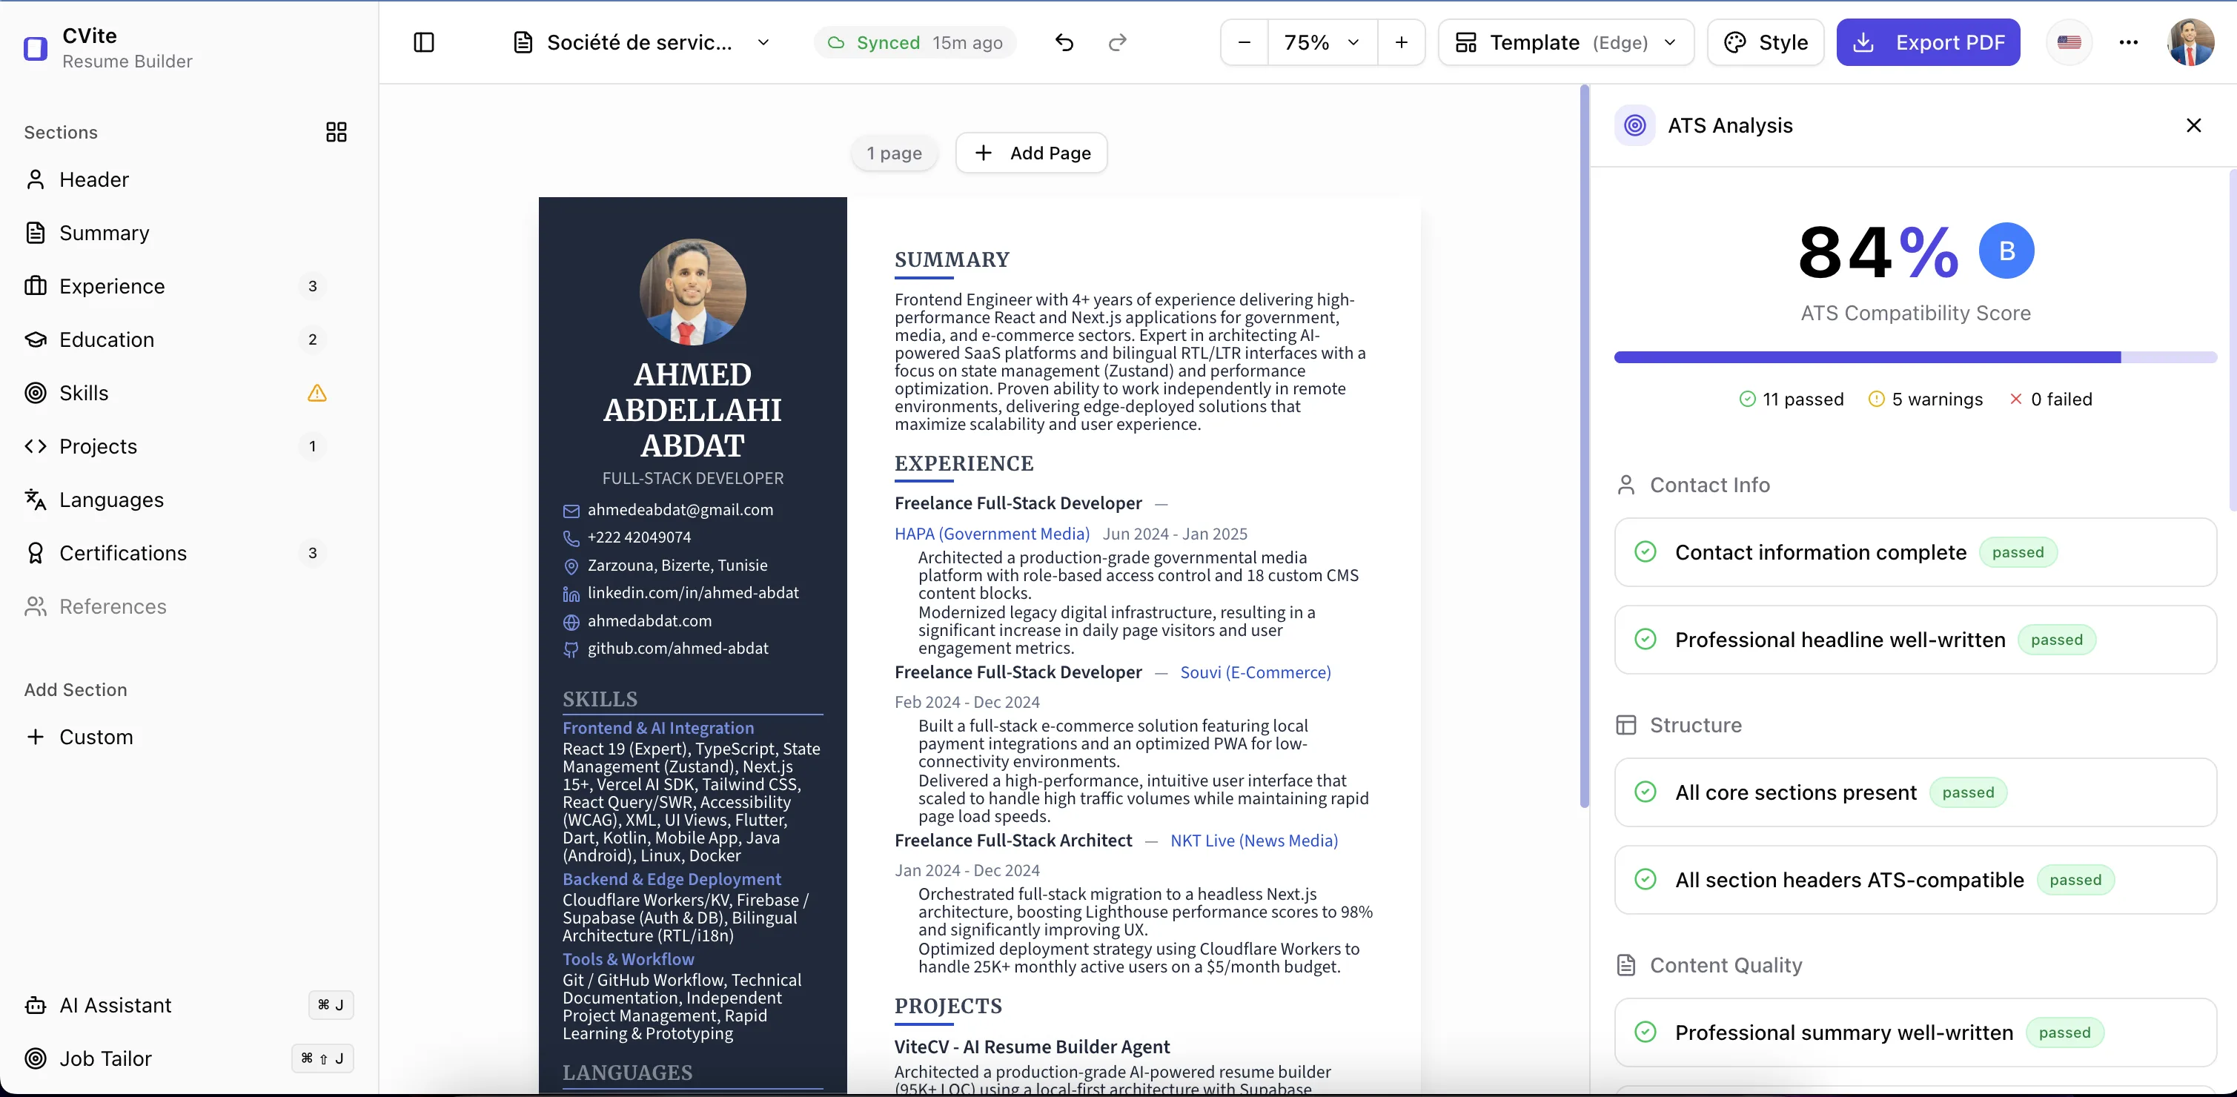Select the Certifications section
2237x1097 pixels.
[x=123, y=553]
